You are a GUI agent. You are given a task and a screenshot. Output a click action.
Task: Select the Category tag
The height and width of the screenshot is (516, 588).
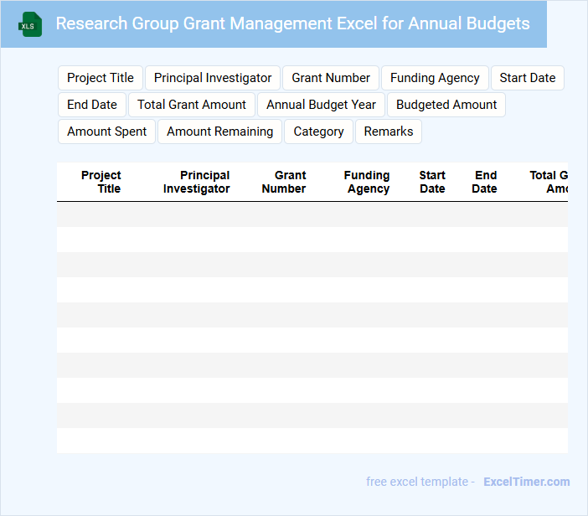coord(318,132)
